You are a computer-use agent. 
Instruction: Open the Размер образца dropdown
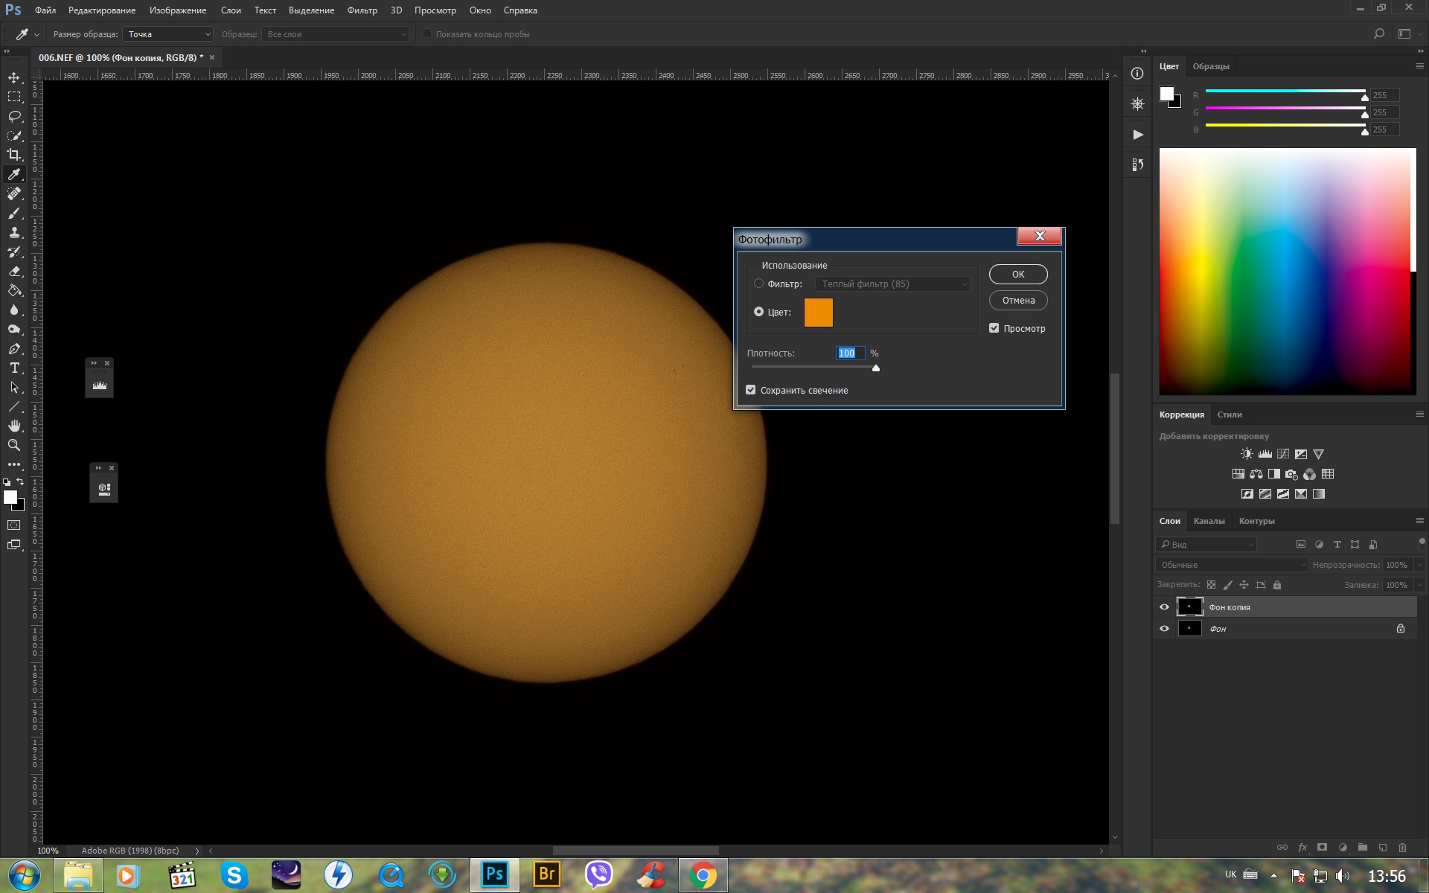169,34
